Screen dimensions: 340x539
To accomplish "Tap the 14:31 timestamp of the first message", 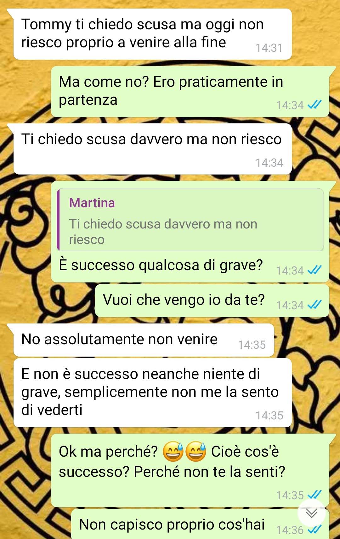I will pos(269,48).
